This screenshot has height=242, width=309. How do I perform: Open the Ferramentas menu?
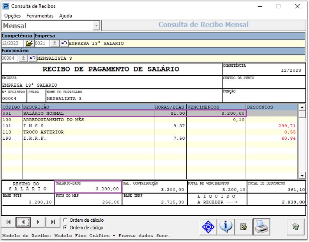[40, 16]
